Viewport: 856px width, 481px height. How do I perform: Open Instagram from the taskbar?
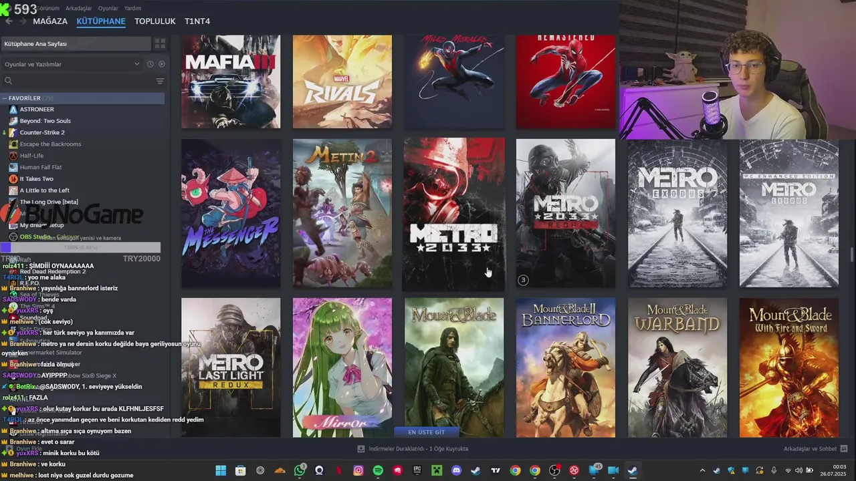[358, 471]
